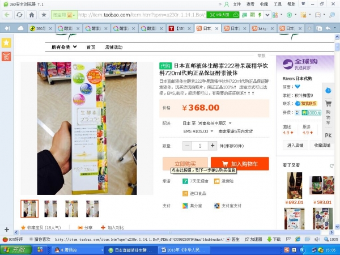Switch to 店铺活动 shop tab
340x255 pixels.
115,47
